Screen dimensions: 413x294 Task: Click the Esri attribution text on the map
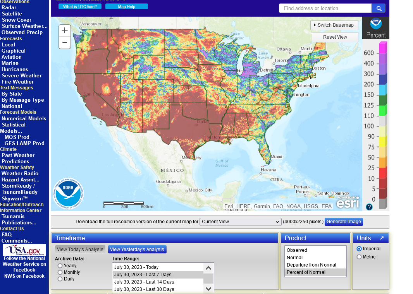pyautogui.click(x=278, y=207)
